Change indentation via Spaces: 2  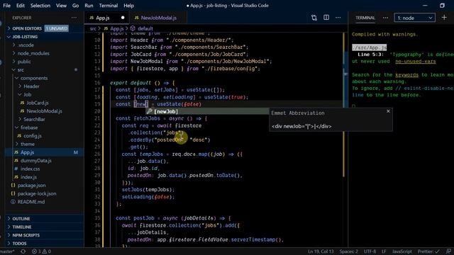[348, 251]
